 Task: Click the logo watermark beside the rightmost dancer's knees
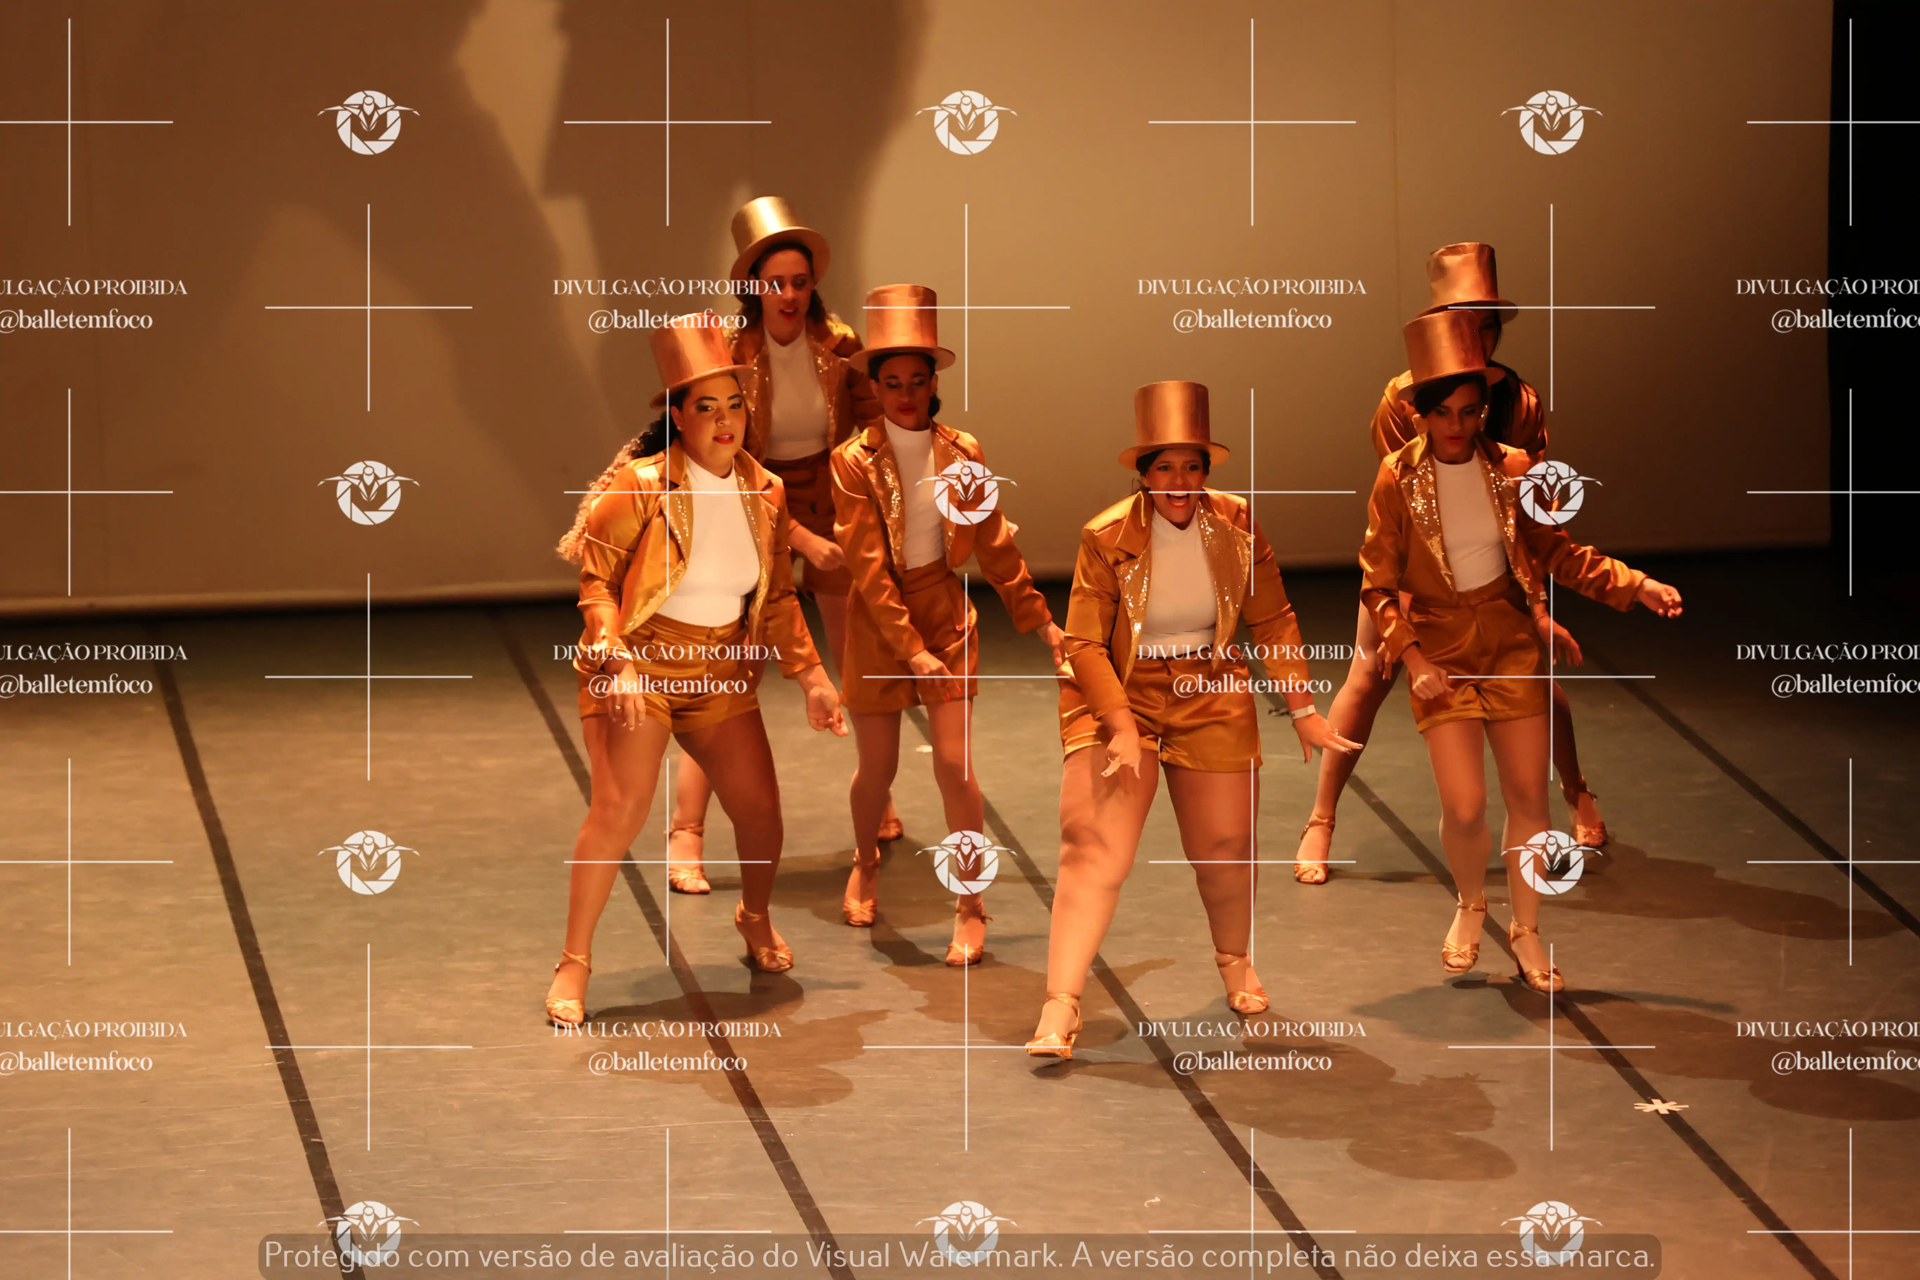(x=1551, y=862)
